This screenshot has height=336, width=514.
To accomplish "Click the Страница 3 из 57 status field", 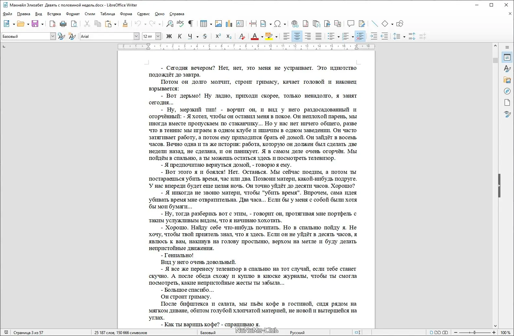I will (28, 332).
